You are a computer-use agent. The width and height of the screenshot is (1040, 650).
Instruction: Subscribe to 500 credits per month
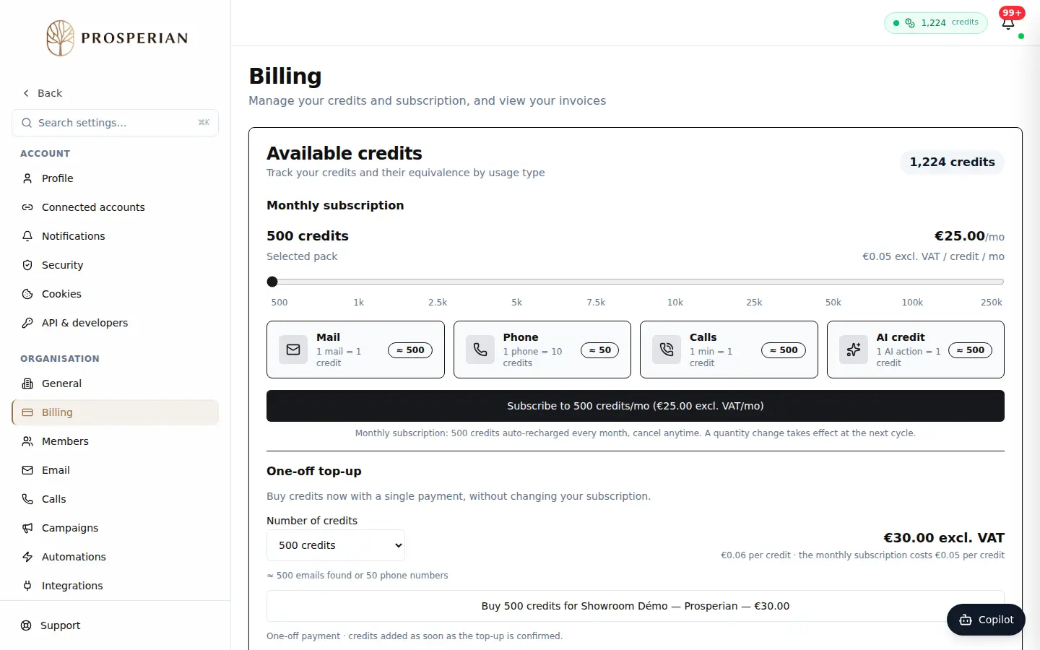pos(636,406)
